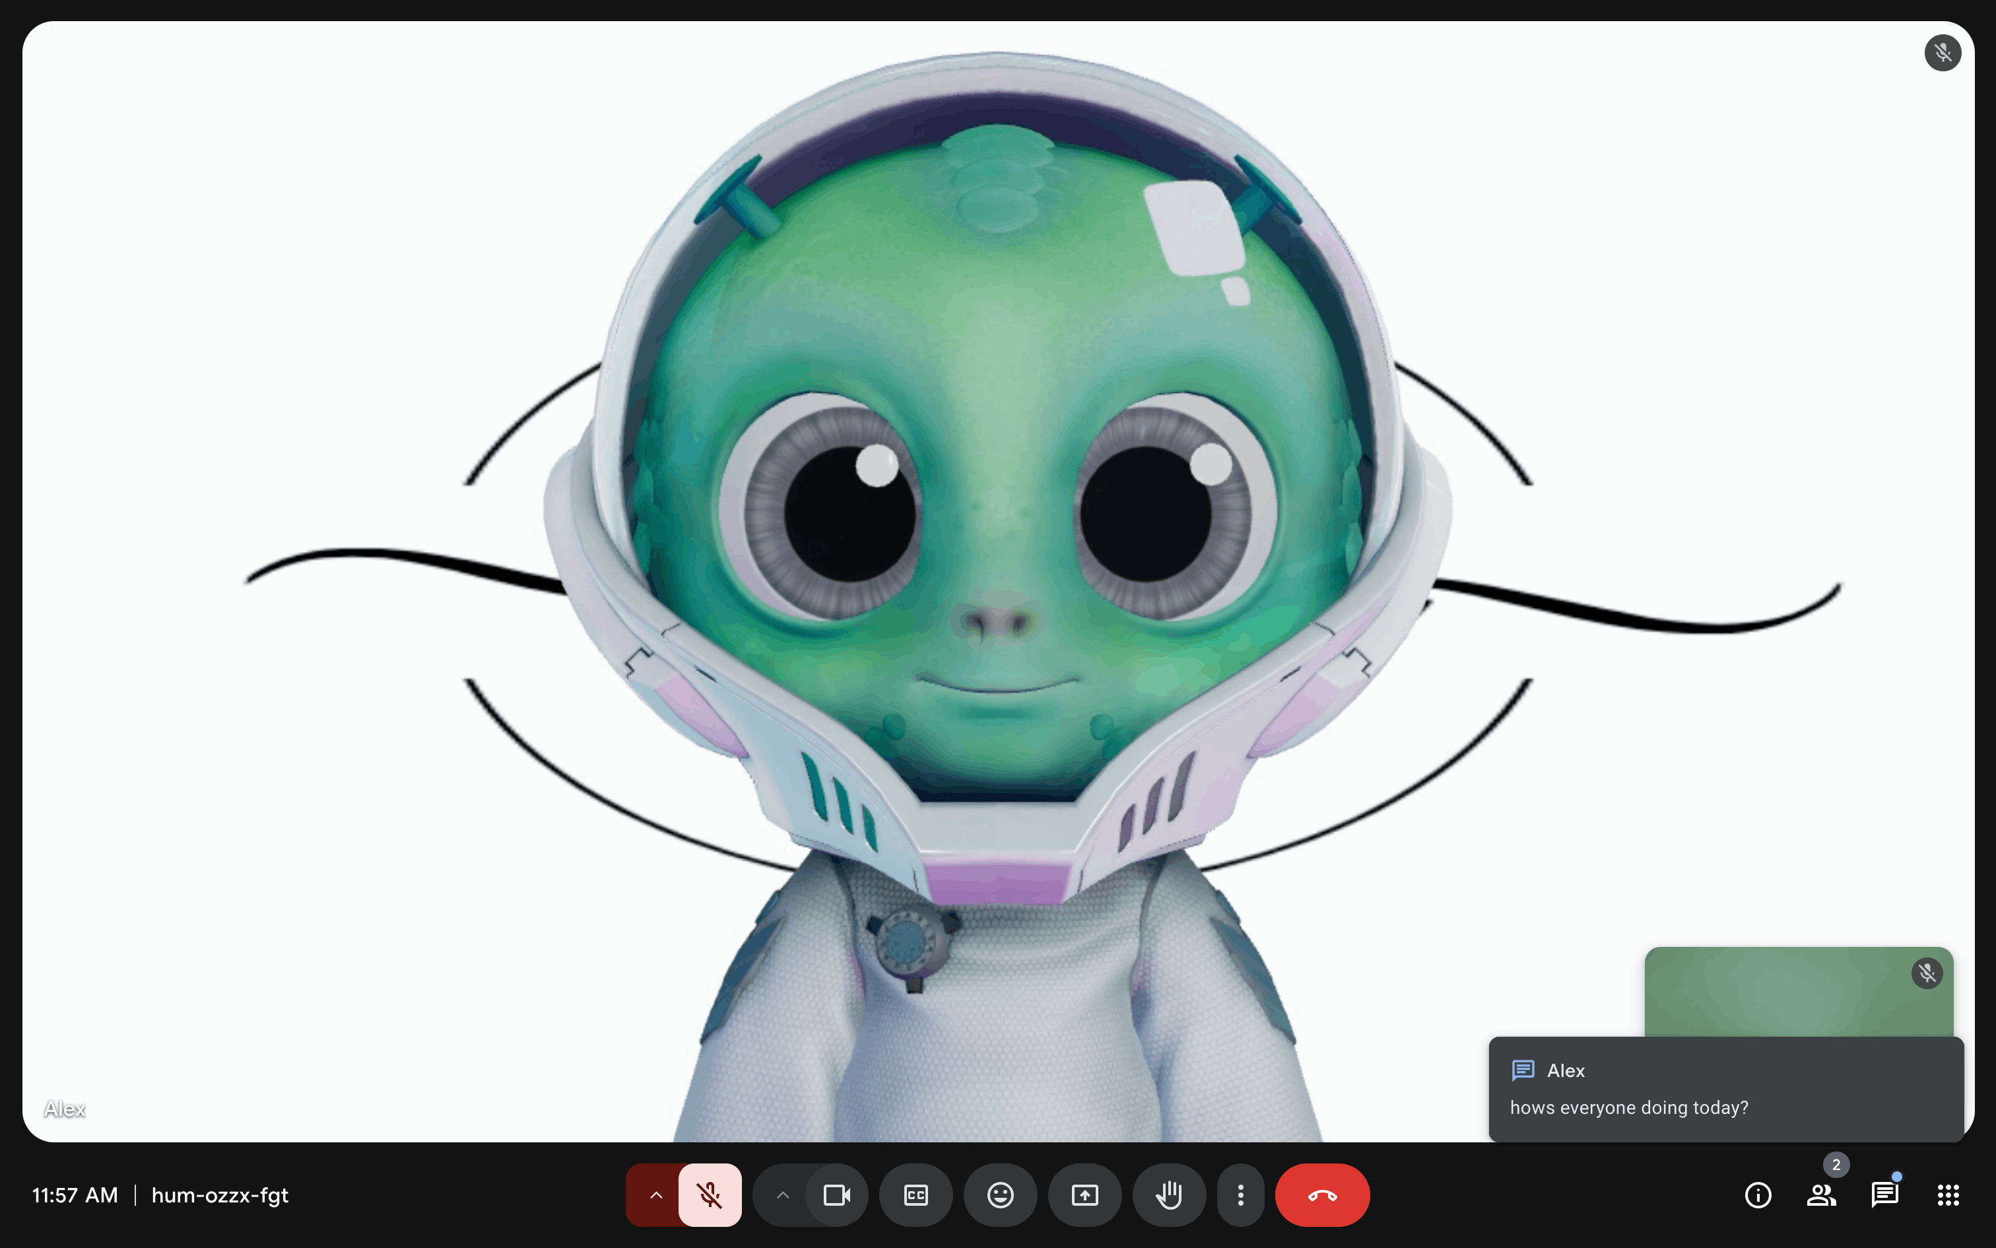The height and width of the screenshot is (1248, 1996).
Task: Expand video settings chevron
Action: pyautogui.click(x=783, y=1195)
